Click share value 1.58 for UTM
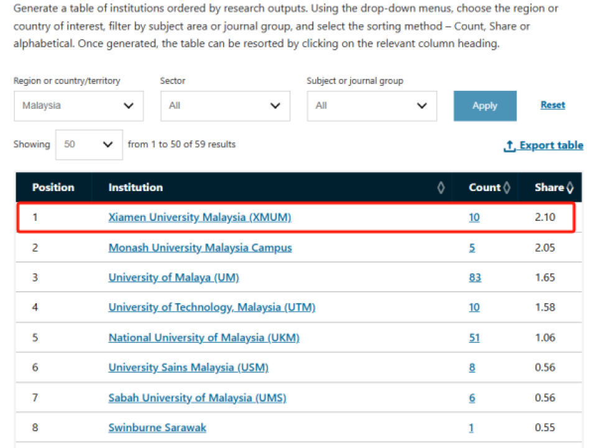Image resolution: width=597 pixels, height=448 pixels. [545, 307]
